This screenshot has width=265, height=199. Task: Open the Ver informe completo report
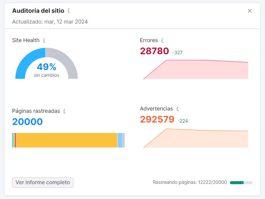point(43,183)
